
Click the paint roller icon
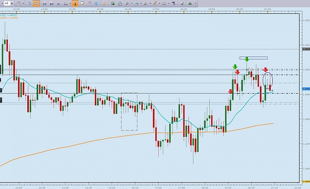click(174, 3)
